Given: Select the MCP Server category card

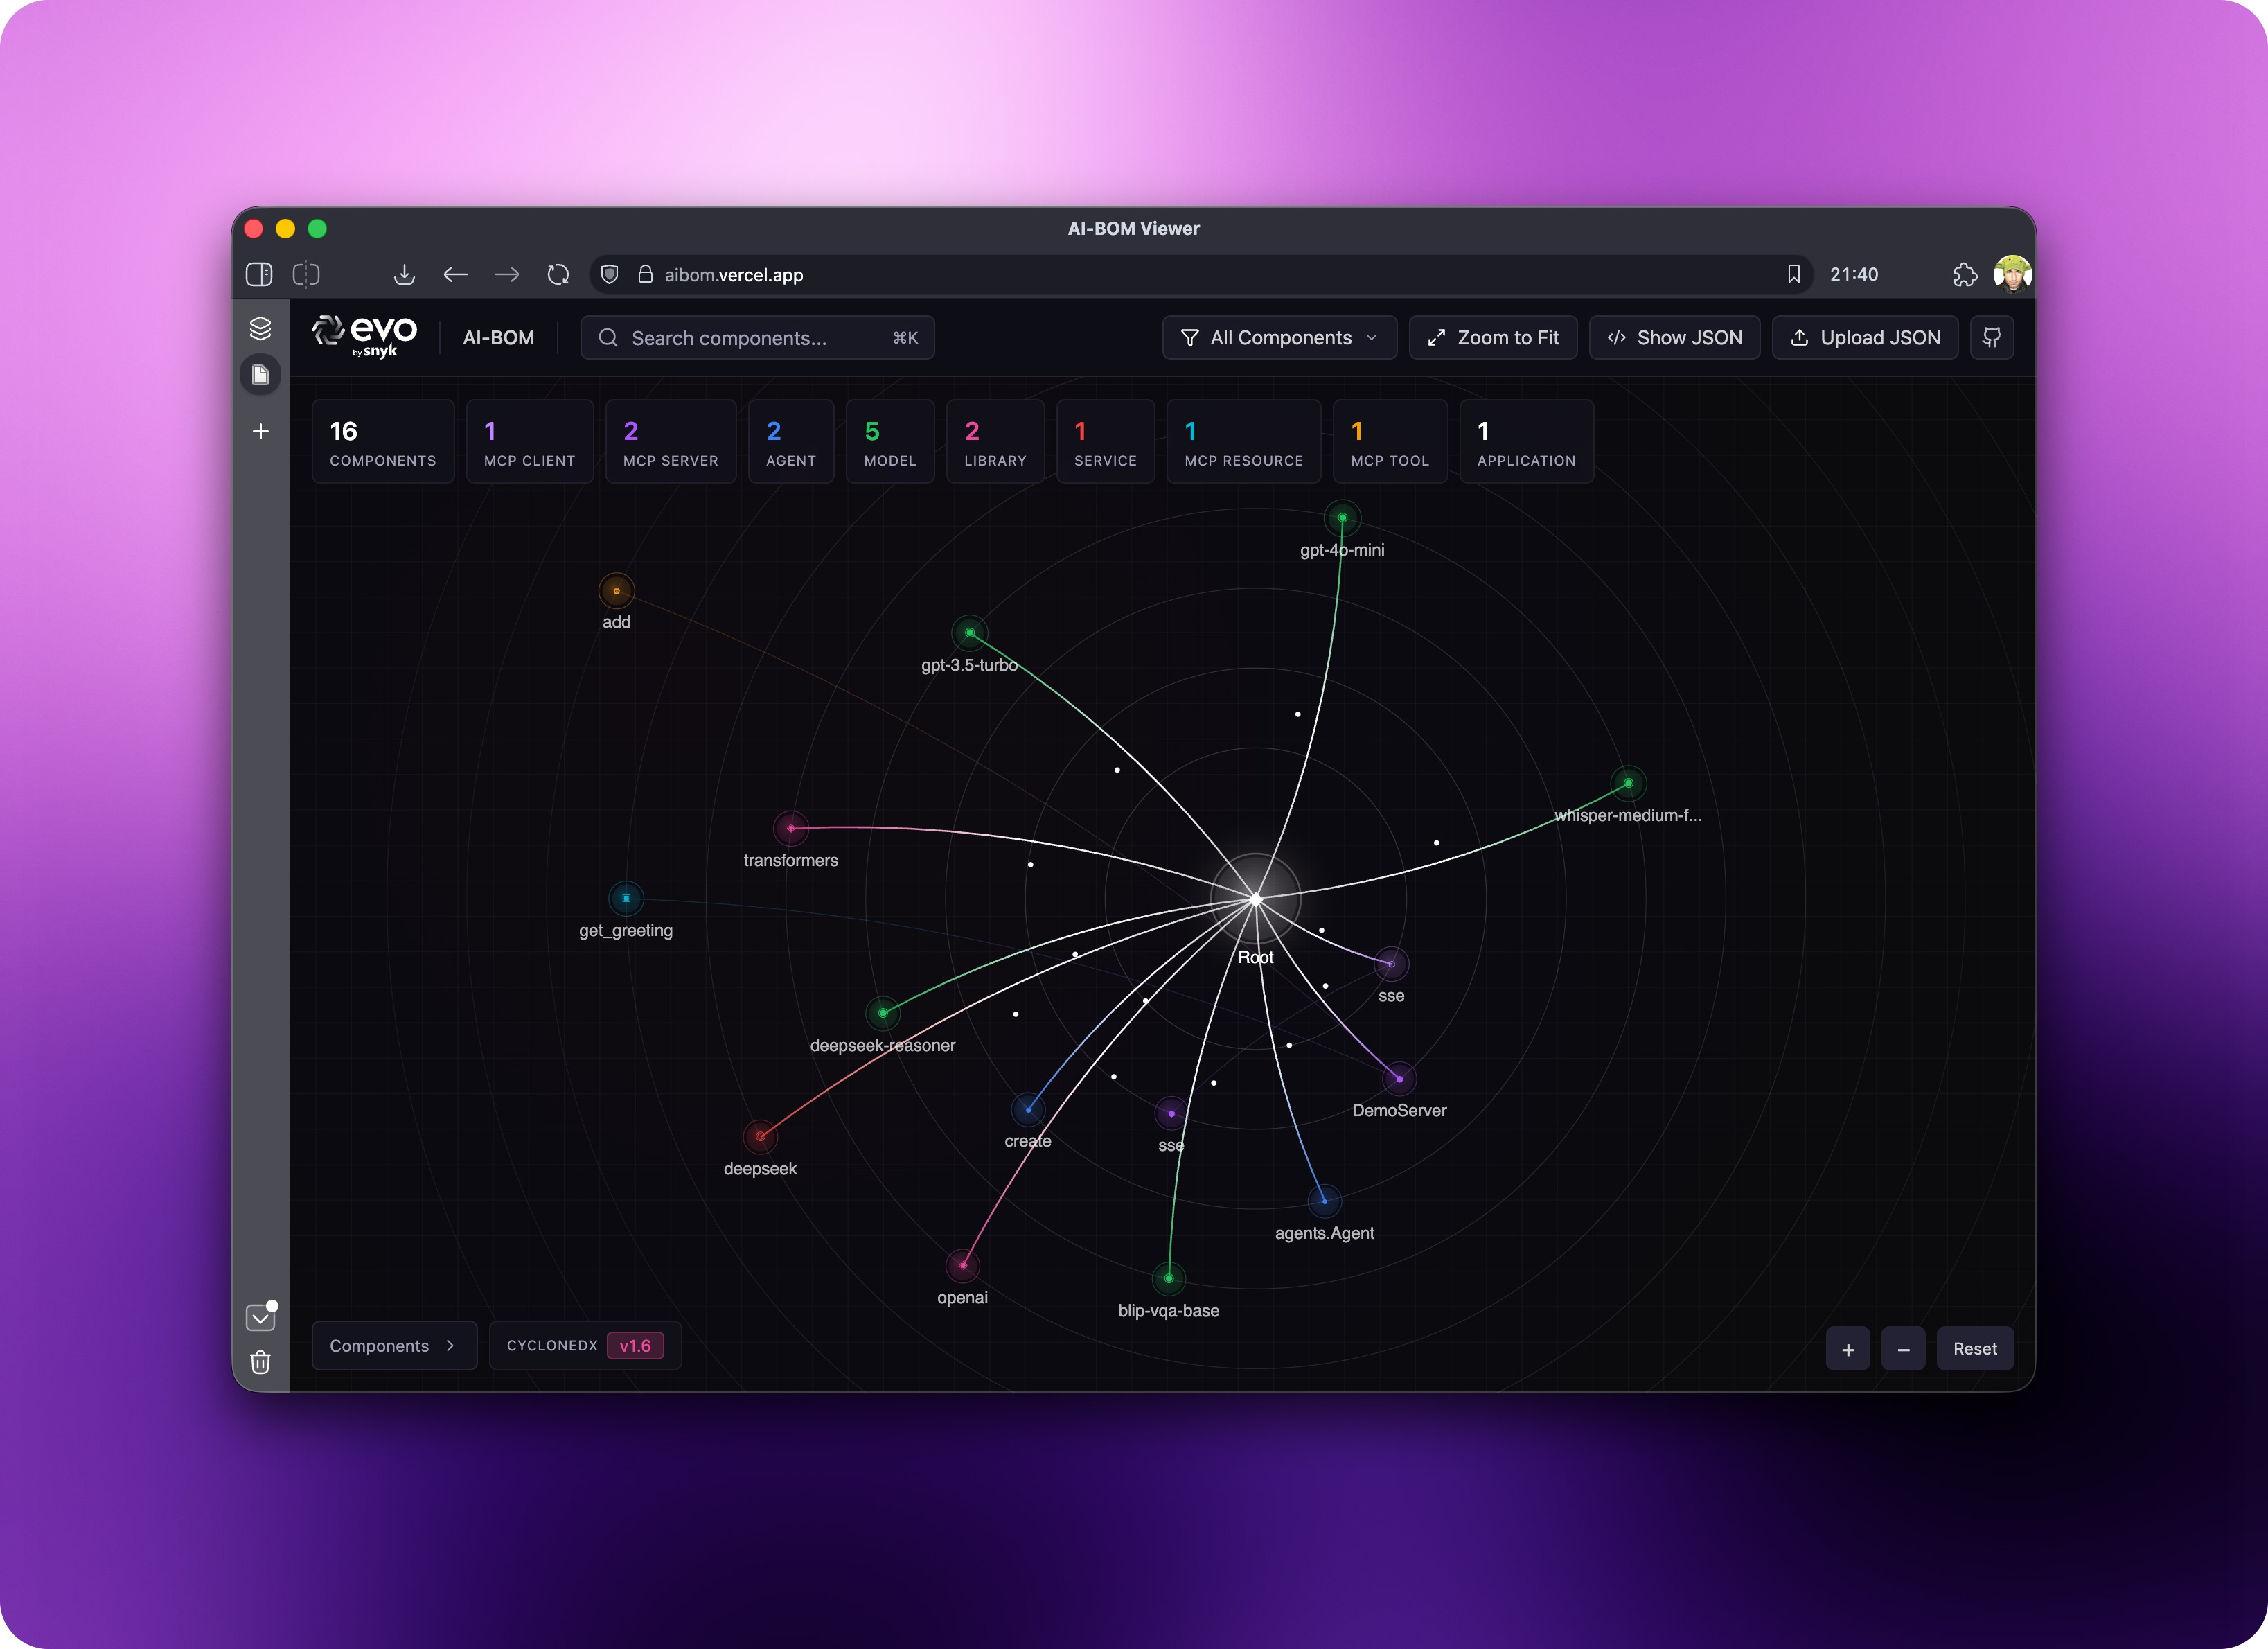Looking at the screenshot, I should 670,442.
